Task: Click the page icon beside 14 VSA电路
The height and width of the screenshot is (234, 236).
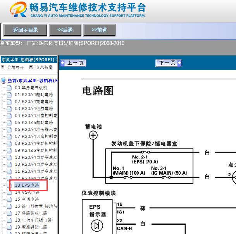Action: tap(9, 192)
